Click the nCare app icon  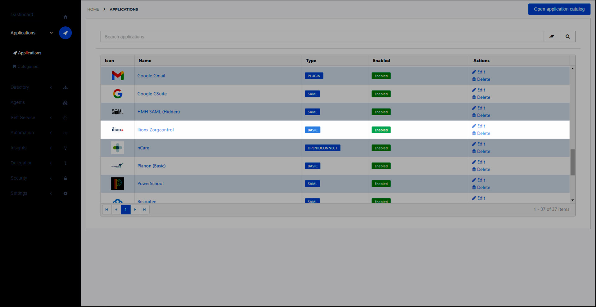[x=118, y=148]
